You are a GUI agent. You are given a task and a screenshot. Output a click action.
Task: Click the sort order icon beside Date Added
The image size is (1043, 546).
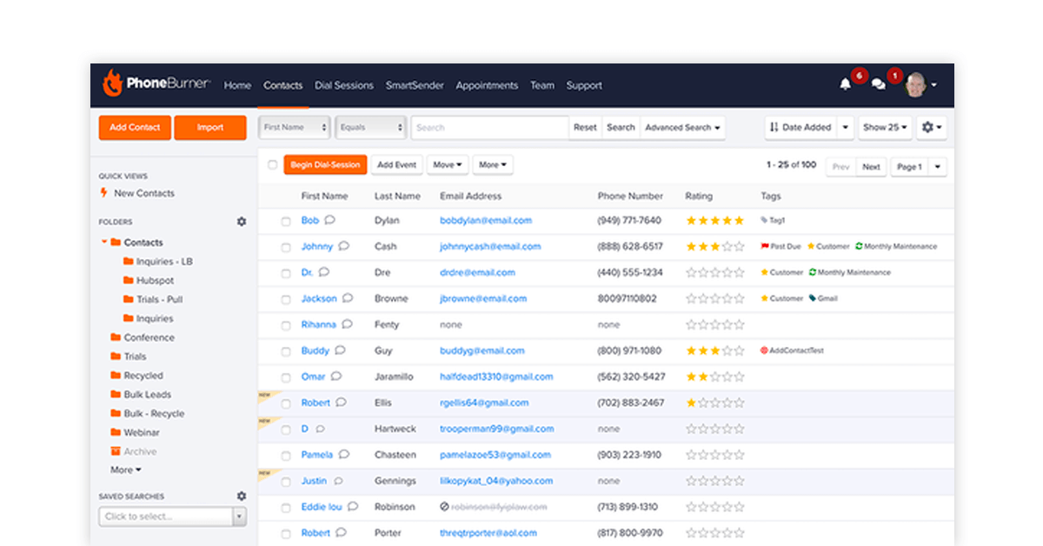coord(775,127)
